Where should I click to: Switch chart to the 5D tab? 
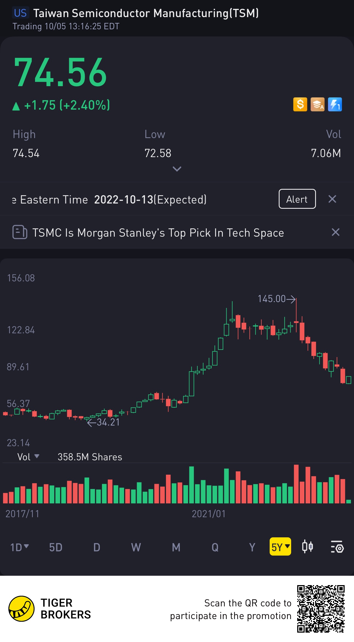tap(56, 547)
